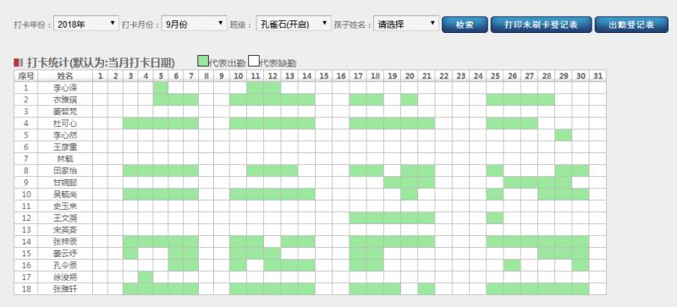Select the name 衣雅琪 in row 2

click(x=65, y=100)
